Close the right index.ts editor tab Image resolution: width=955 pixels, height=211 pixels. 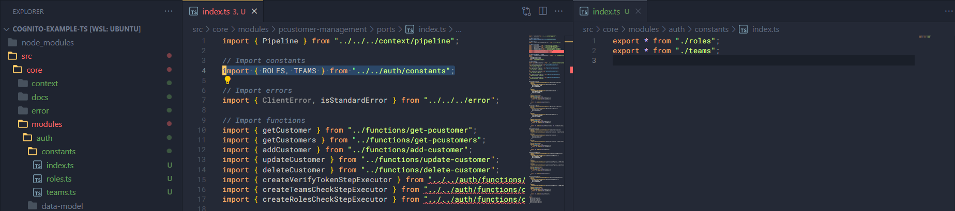(638, 11)
